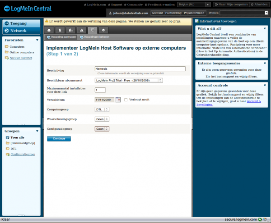Click the maximum installaties input field
Viewport: 271px width, 223px height.
[x=100, y=90]
